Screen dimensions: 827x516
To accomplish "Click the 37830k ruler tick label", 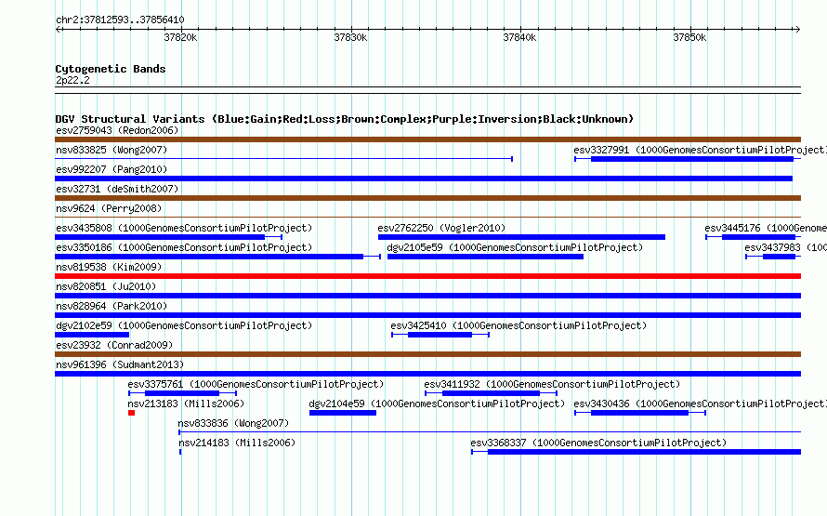I will 350,37.
